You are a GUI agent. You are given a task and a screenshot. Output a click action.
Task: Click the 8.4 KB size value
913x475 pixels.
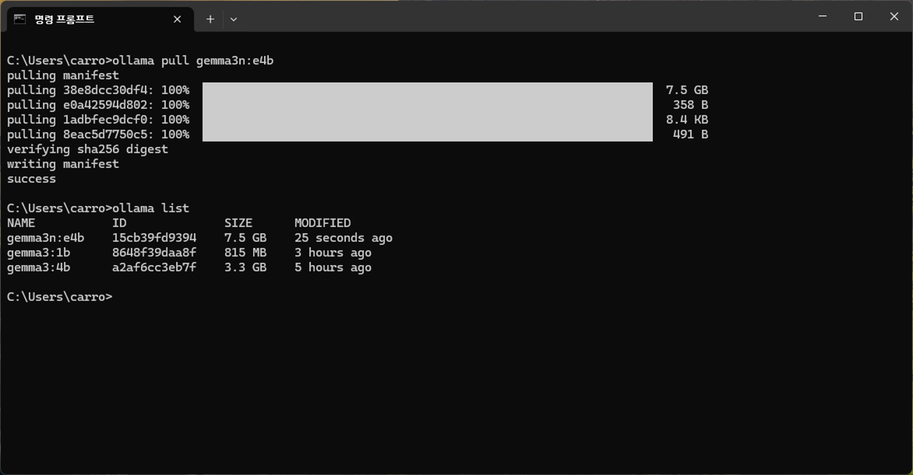[687, 119]
